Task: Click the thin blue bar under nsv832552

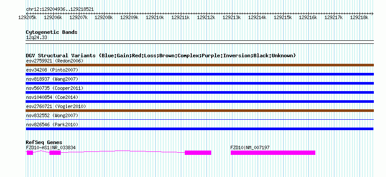Action: 200,120
